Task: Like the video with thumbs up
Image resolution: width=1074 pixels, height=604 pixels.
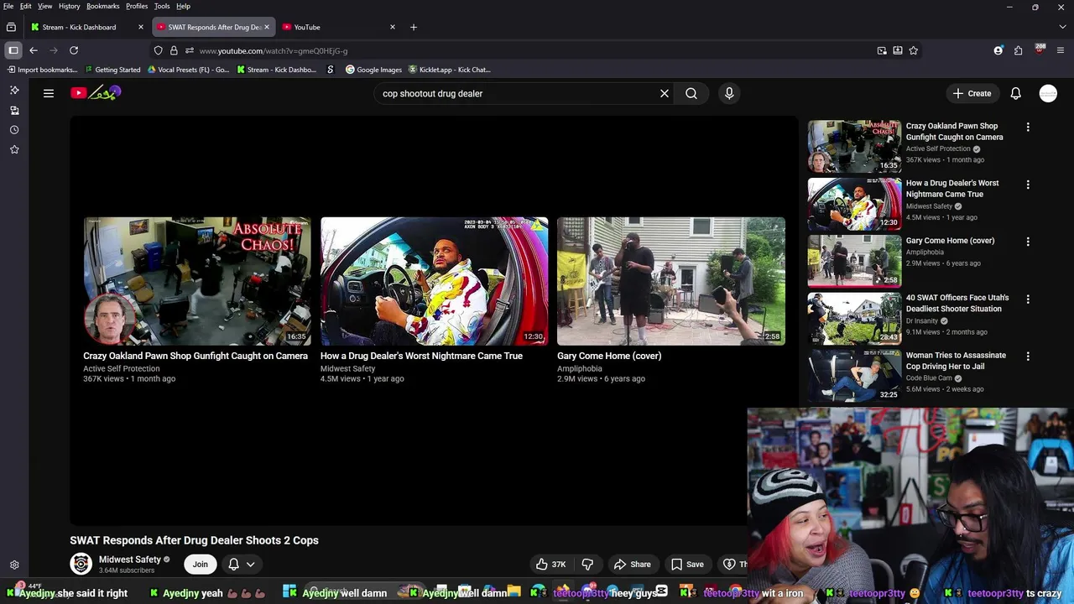Action: point(551,565)
